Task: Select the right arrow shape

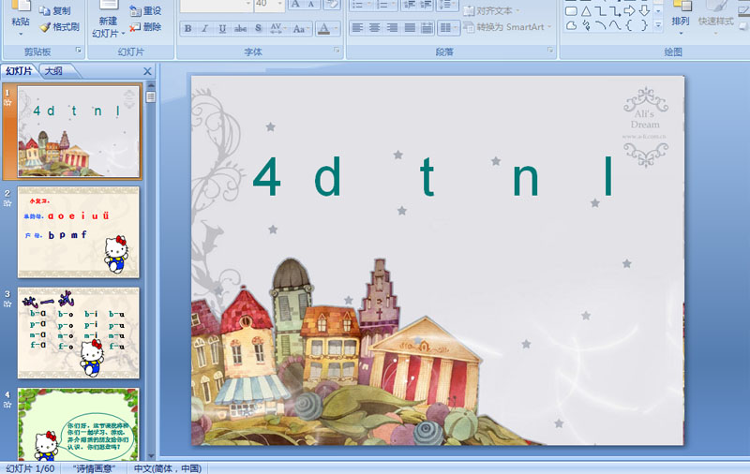Action: coord(629,10)
